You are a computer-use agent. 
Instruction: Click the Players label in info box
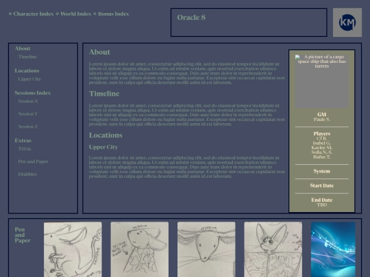coord(321,133)
